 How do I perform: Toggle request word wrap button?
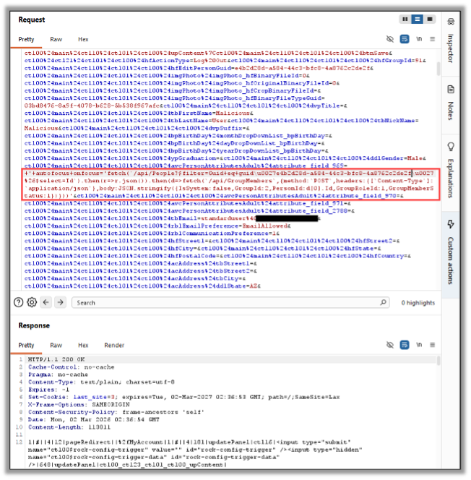(405, 39)
